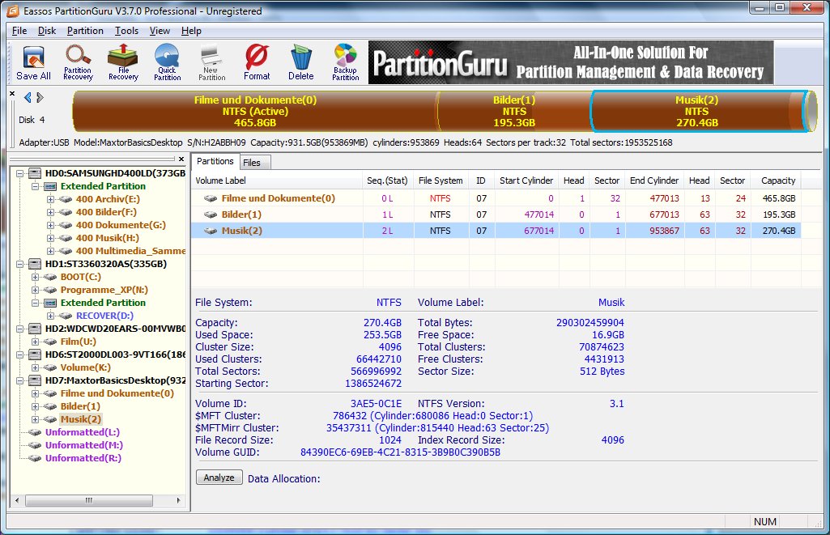The width and height of the screenshot is (830, 535).
Task: Expand the 400 Bilder(F:) node
Action: (x=51, y=212)
